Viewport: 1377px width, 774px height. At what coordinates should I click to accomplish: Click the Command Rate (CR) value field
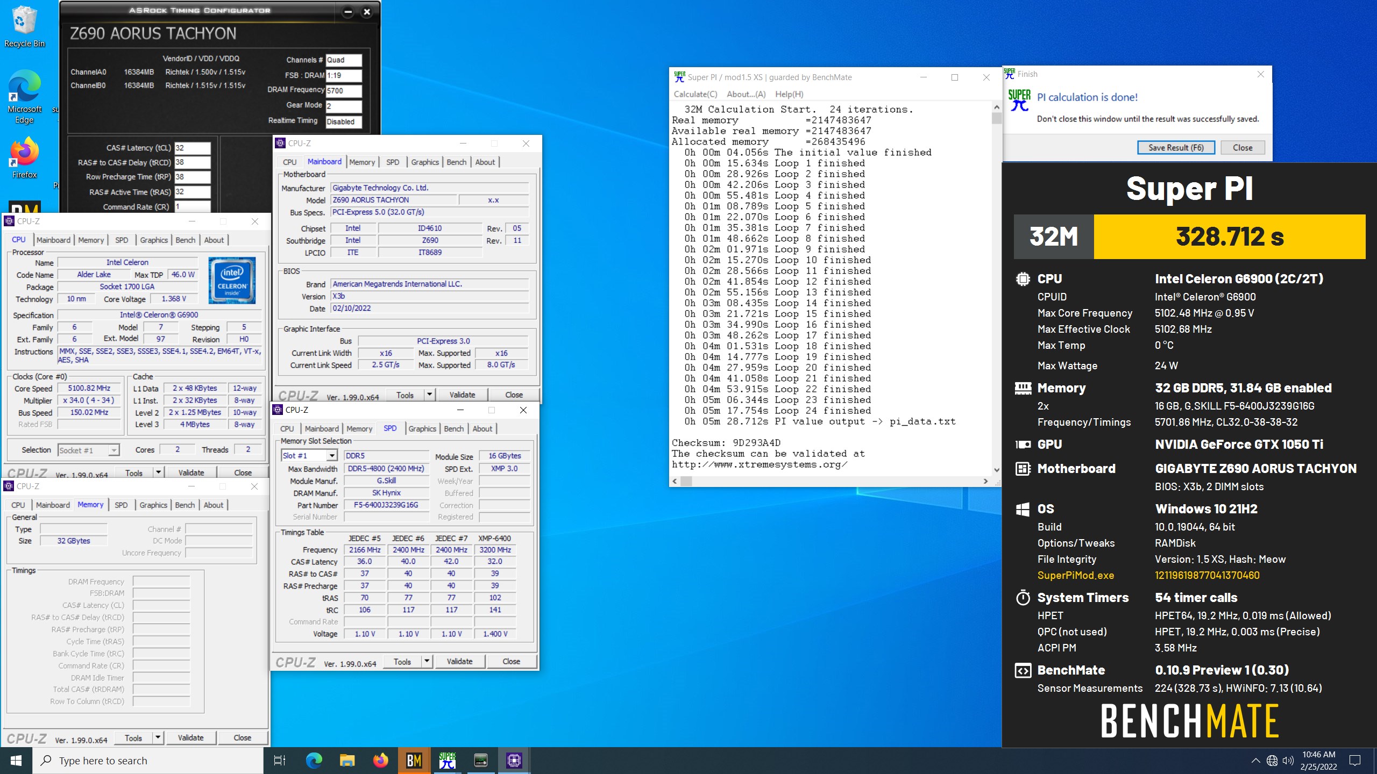click(x=192, y=206)
